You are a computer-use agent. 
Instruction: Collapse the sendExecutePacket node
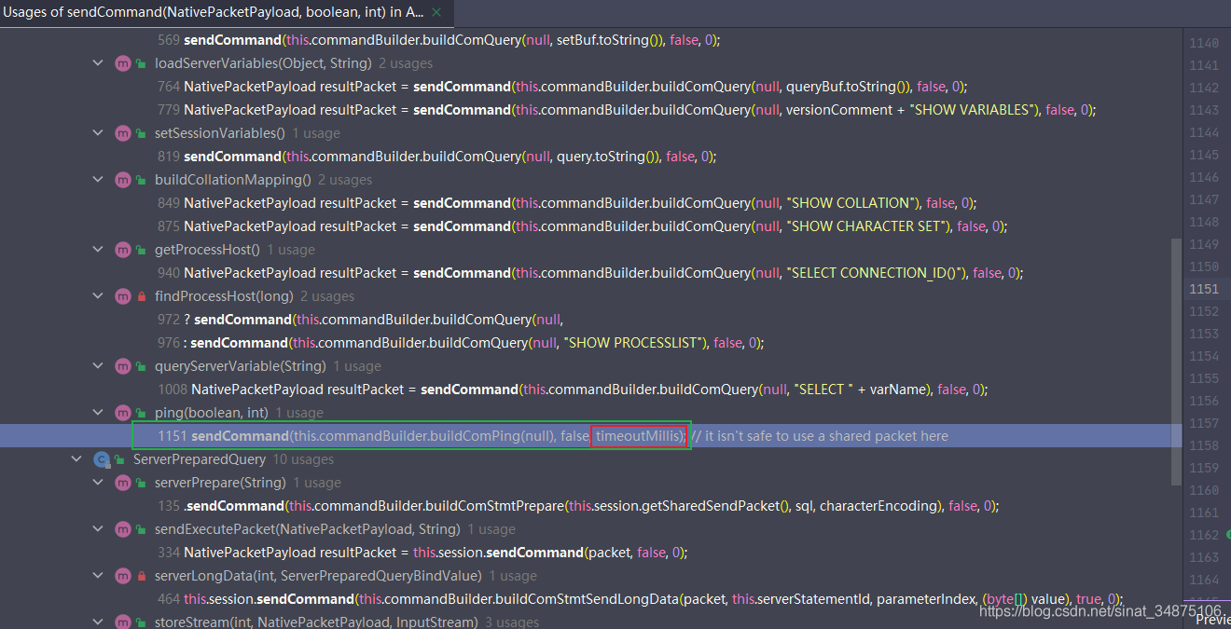[98, 529]
